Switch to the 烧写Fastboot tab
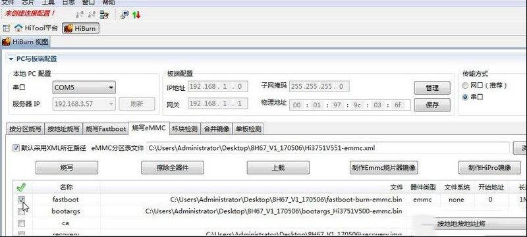527x237 pixels. pos(105,129)
